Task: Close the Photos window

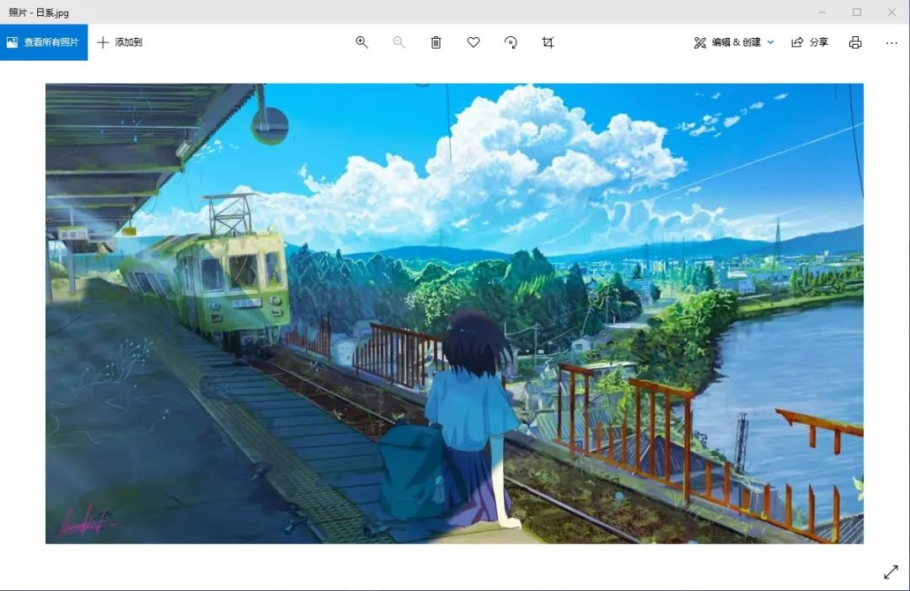Action: point(891,12)
